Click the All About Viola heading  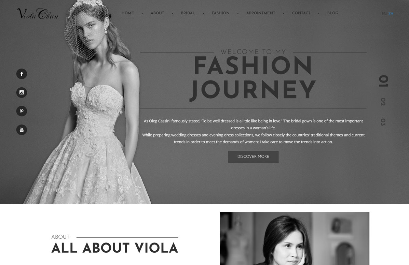click(115, 248)
